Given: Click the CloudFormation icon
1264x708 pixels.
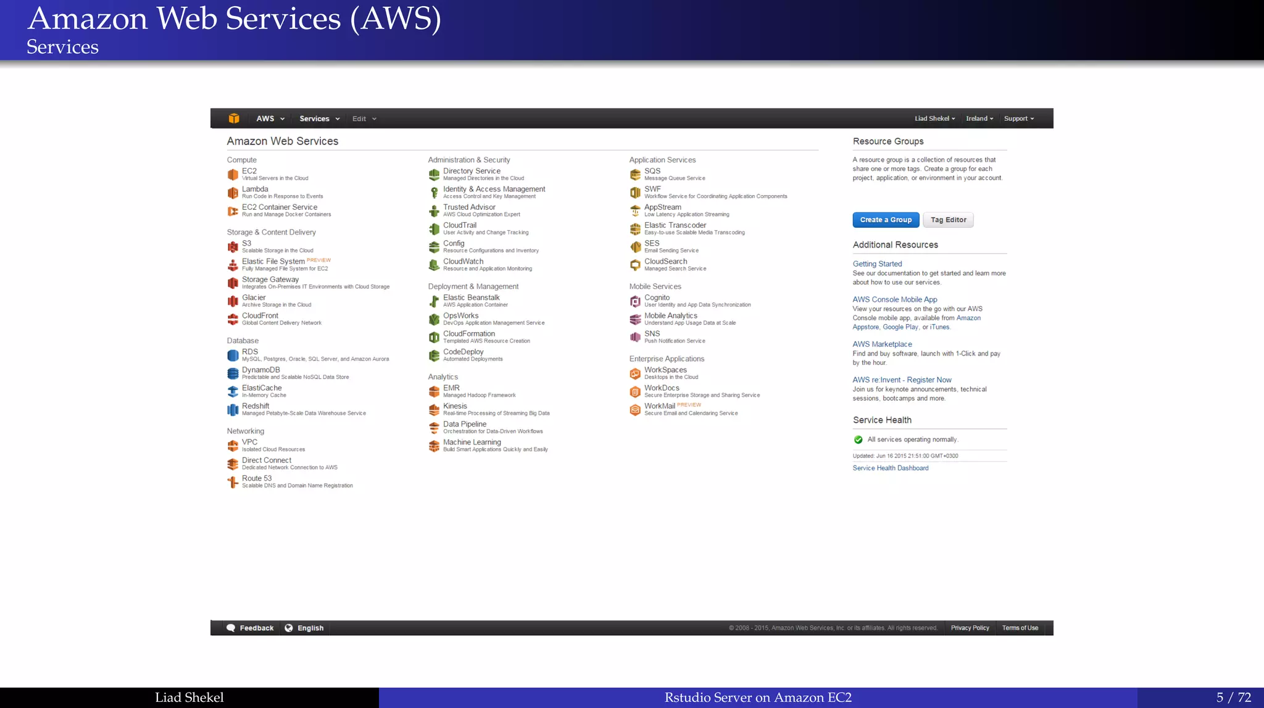Looking at the screenshot, I should pos(434,338).
